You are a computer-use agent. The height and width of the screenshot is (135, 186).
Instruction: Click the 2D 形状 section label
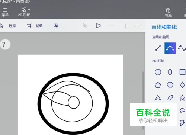(158, 61)
